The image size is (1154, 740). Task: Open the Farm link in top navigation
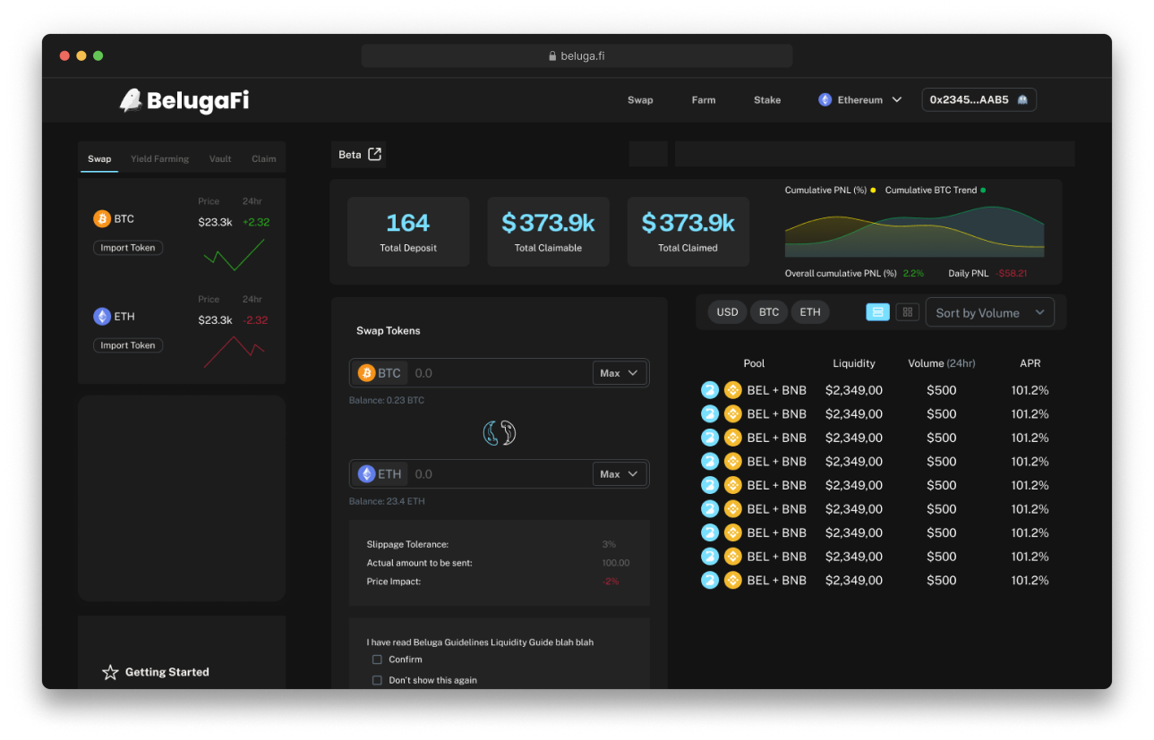click(704, 100)
